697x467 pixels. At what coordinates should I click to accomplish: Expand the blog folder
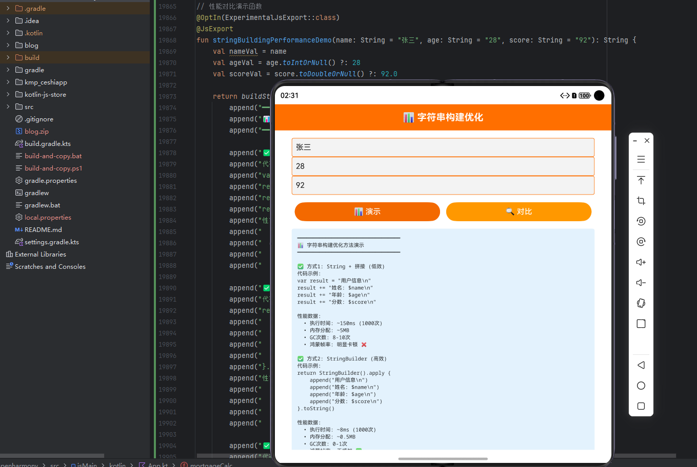click(8, 45)
